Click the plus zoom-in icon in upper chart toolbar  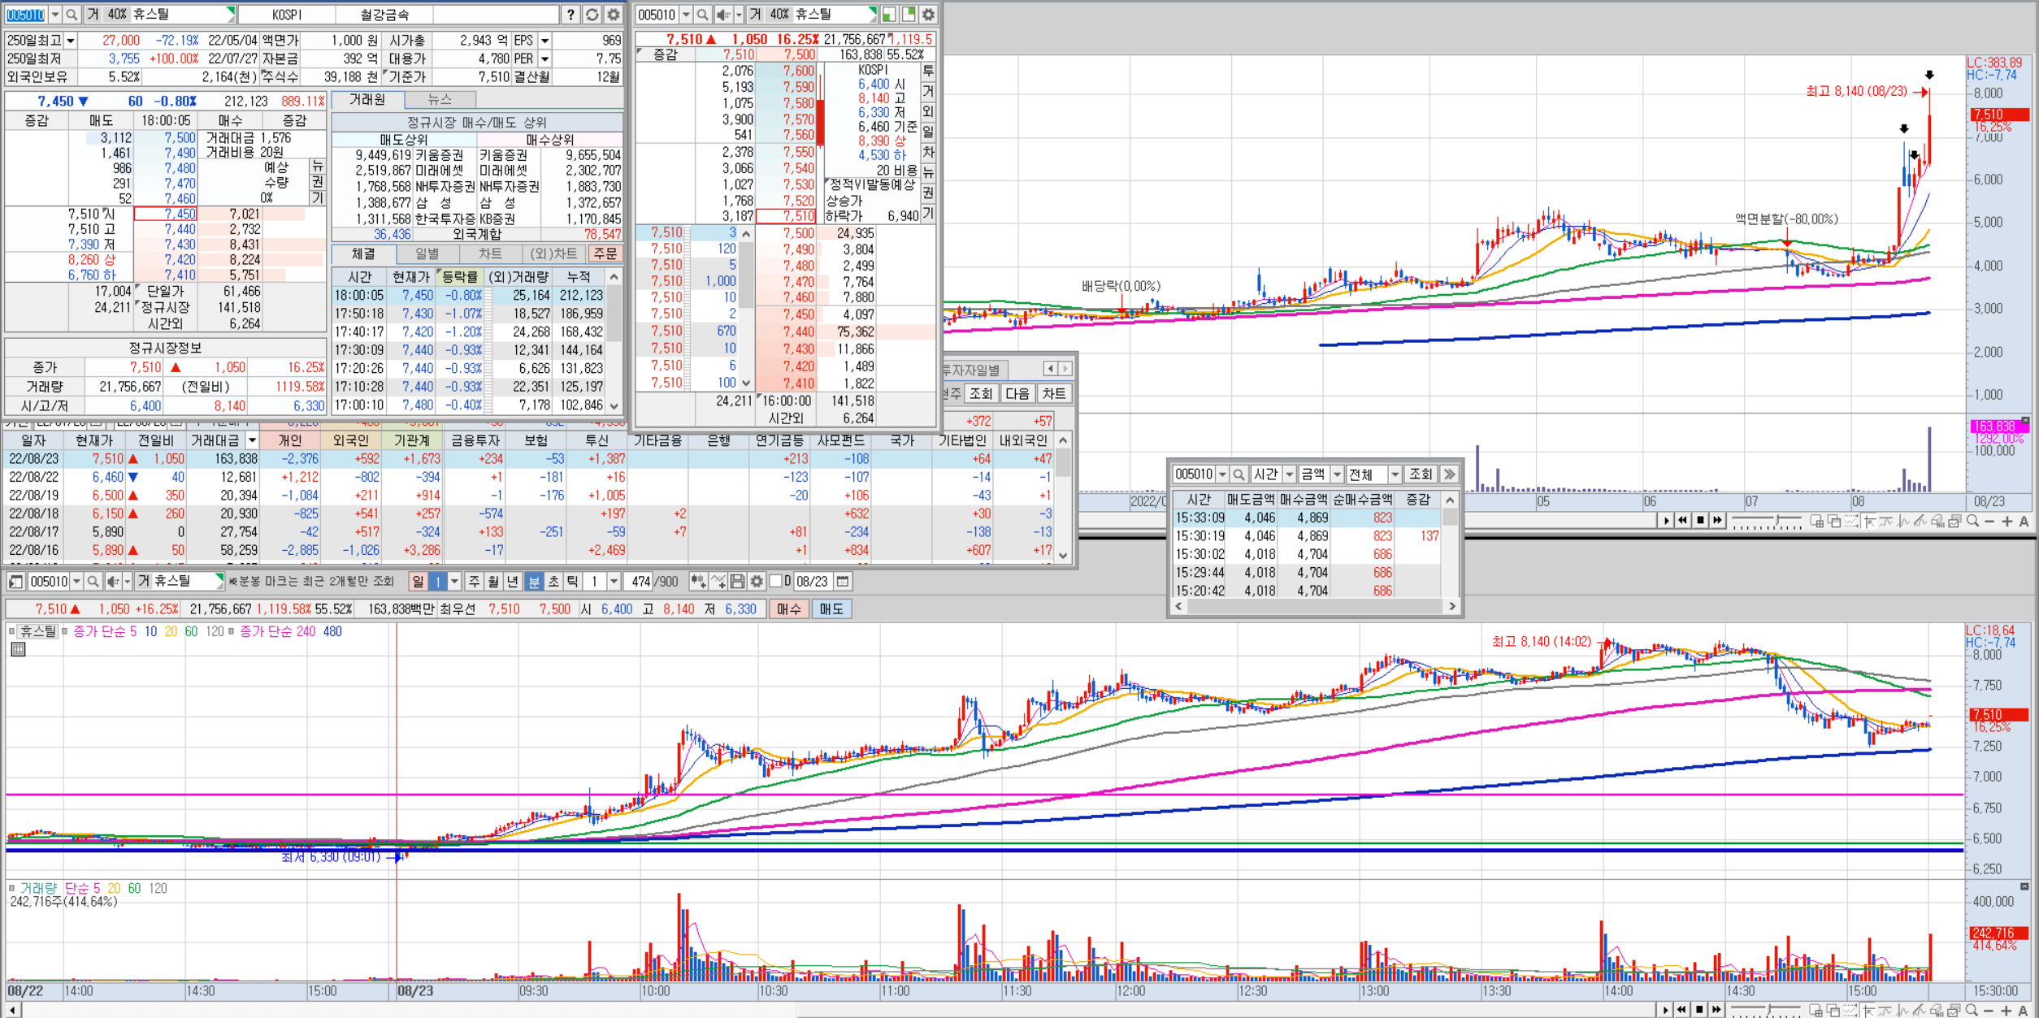[2006, 522]
